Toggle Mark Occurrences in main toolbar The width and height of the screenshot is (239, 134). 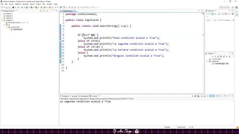(63, 7)
